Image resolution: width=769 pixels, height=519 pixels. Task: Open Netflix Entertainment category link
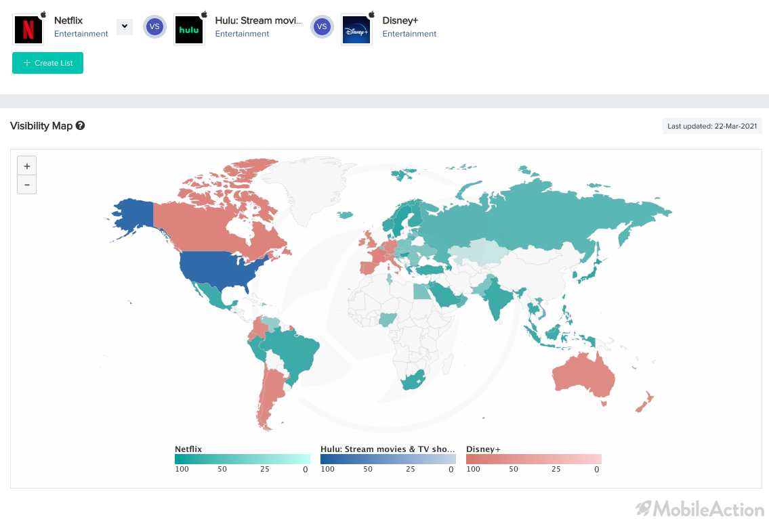pos(81,34)
